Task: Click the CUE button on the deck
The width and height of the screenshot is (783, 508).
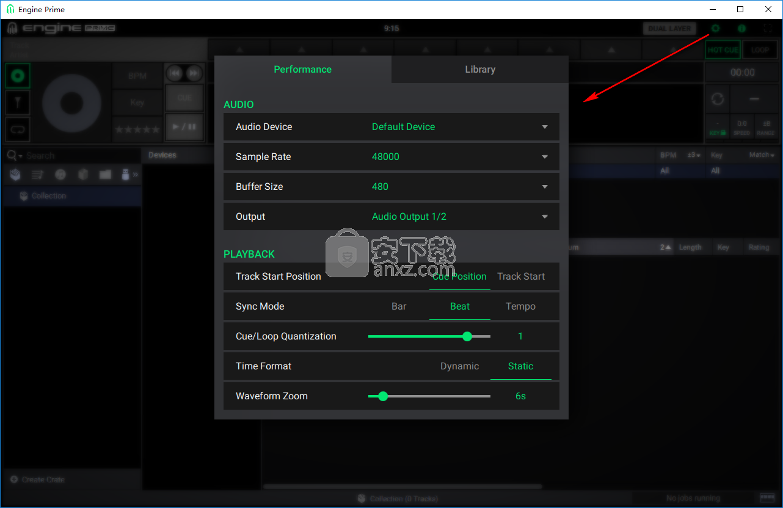Action: pos(184,98)
